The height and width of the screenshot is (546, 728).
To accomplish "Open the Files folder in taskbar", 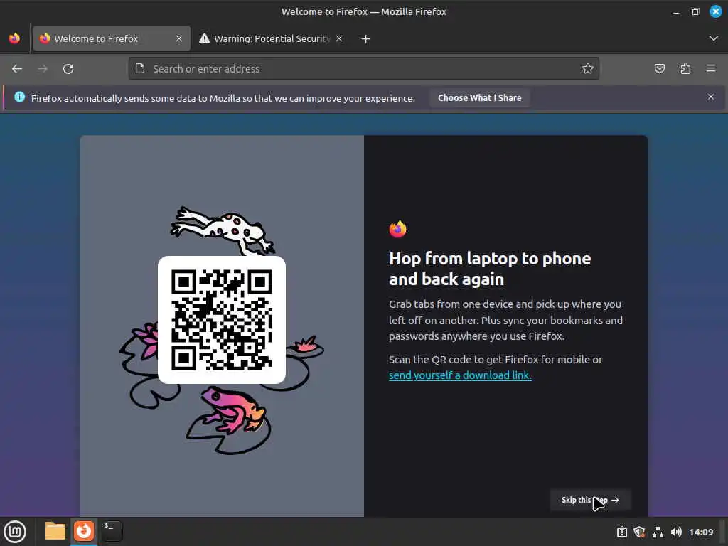I will tap(55, 531).
